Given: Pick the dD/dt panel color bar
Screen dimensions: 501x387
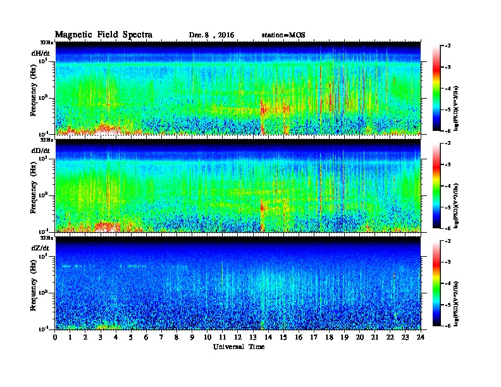Looking at the screenshot, I should pyautogui.click(x=436, y=185).
